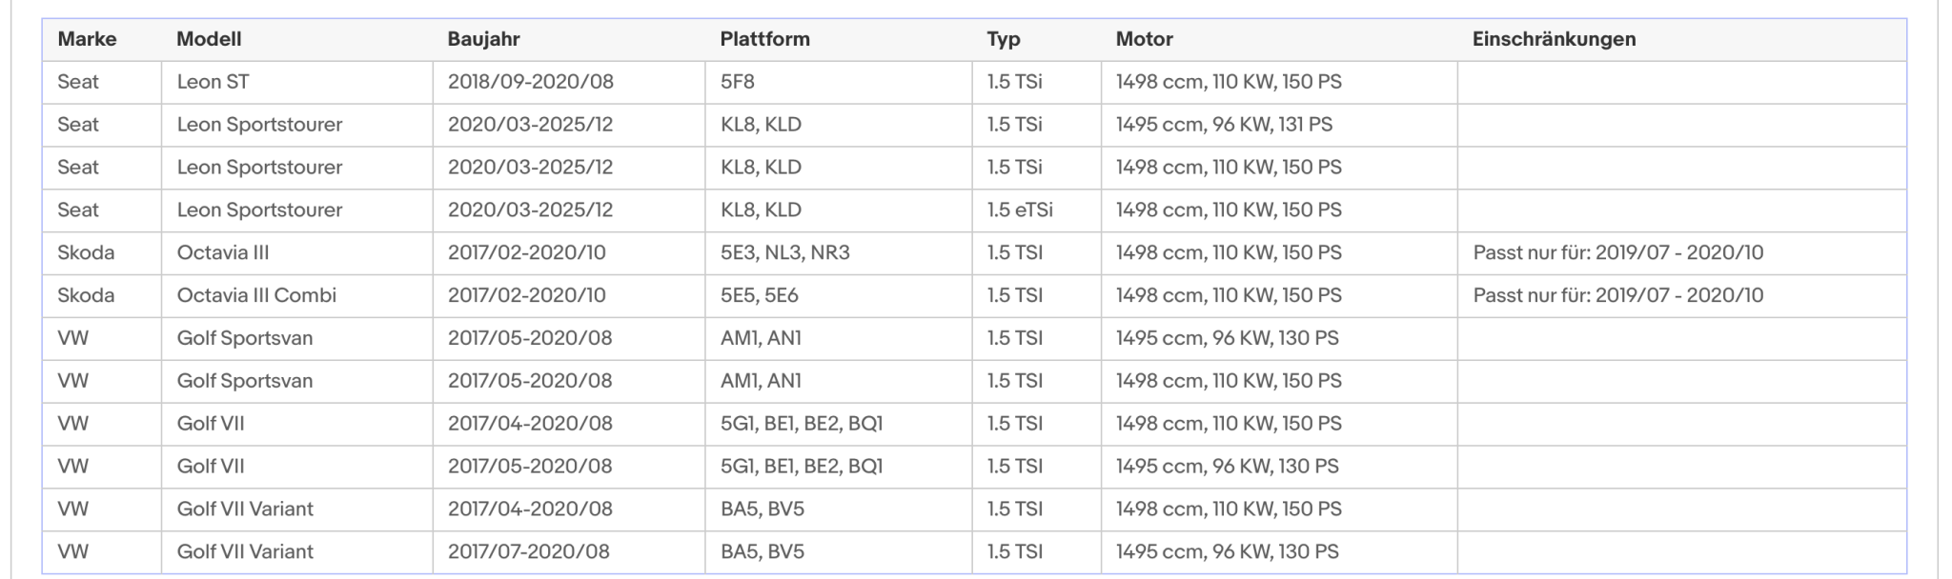This screenshot has width=1952, height=579.
Task: Click 5G1, BE1, BE2, BQ1 in 2017/04-2020/08 row
Action: 839,423
